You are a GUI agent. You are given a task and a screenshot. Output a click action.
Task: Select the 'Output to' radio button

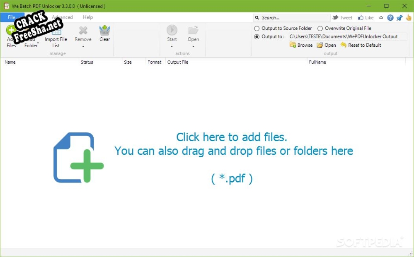point(257,36)
